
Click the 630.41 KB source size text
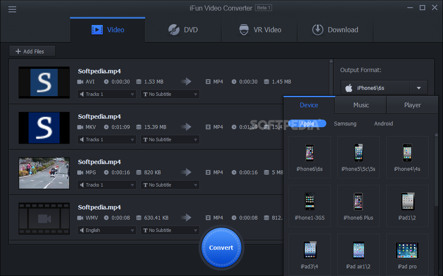click(x=156, y=217)
